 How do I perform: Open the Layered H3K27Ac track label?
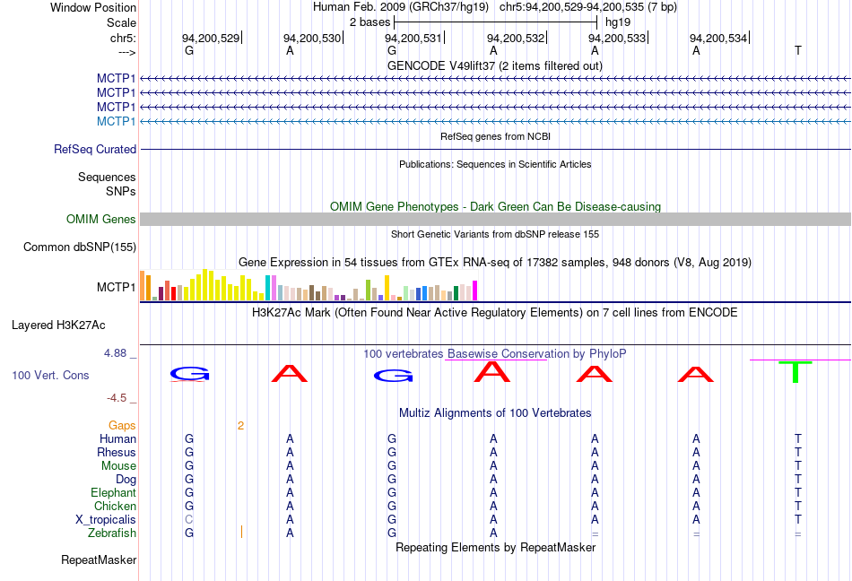58,325
